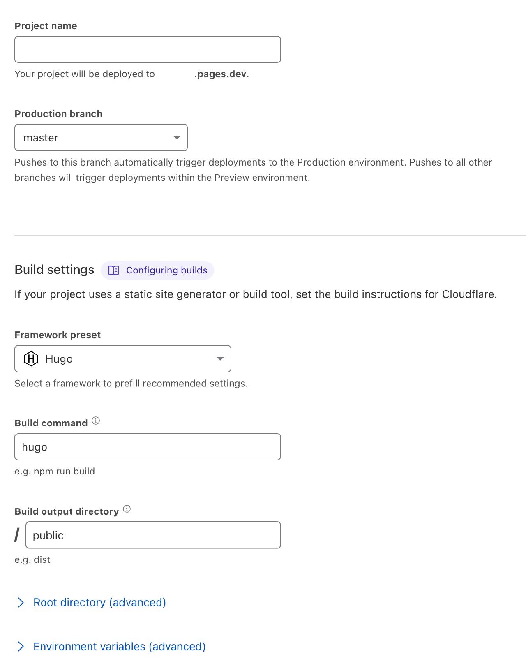Click the master branch dropdown arrow
526x668 pixels.
[x=177, y=137]
